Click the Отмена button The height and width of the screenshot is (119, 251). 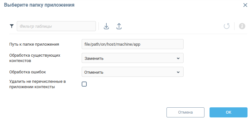tap(185, 112)
